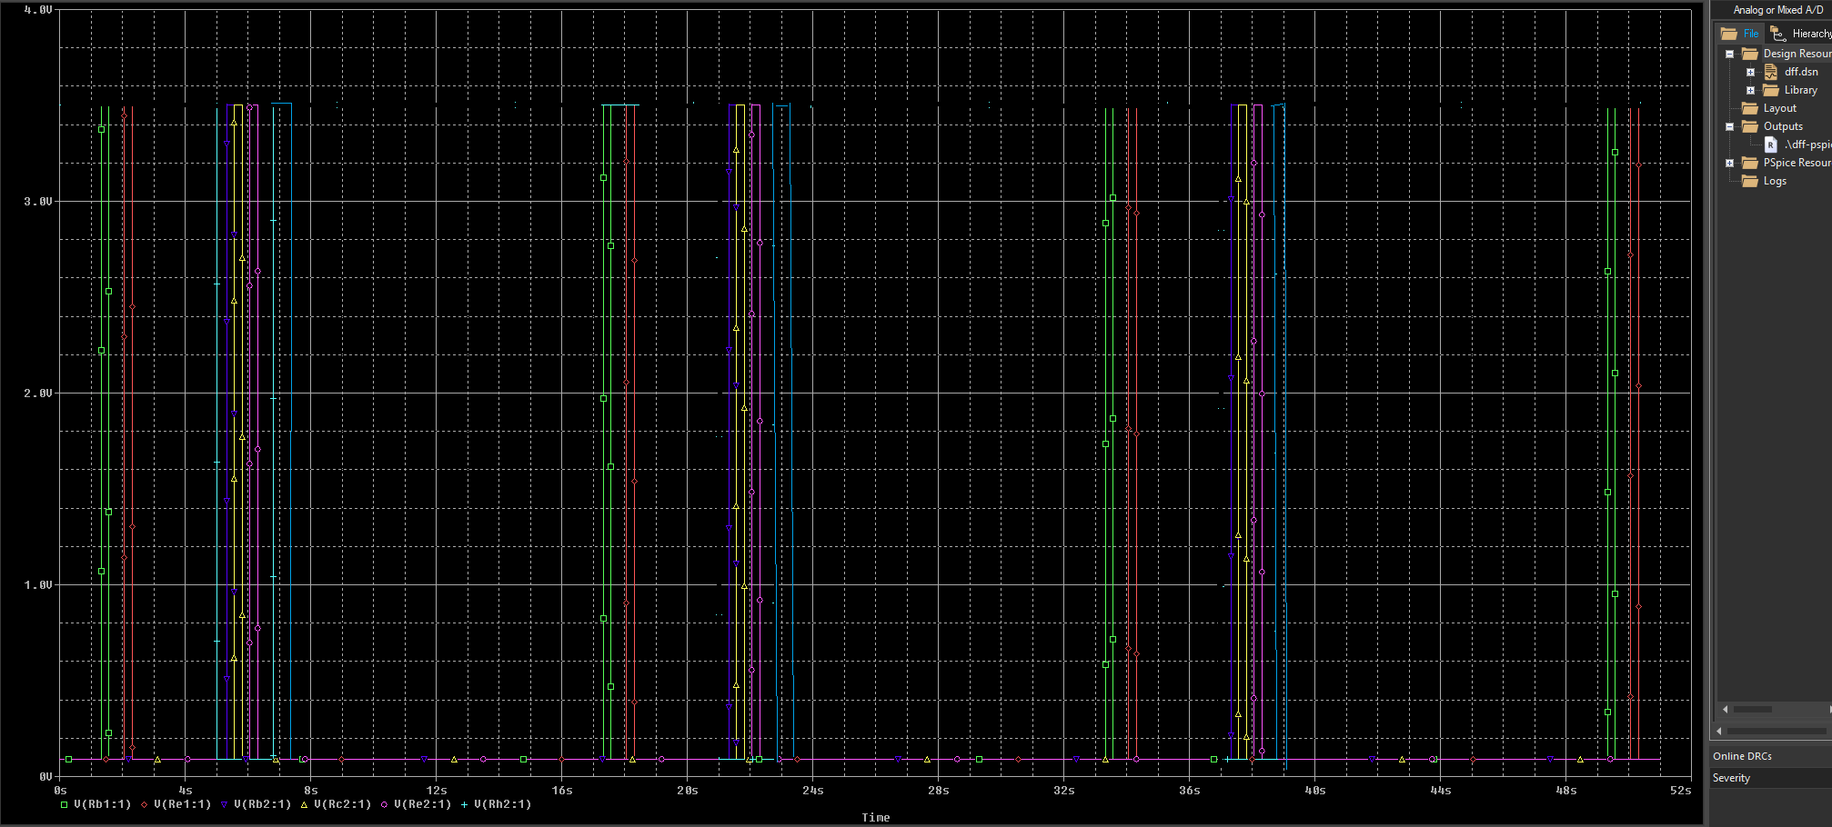Click the 2.0V y-axis label
The image size is (1832, 827).
pos(38,394)
